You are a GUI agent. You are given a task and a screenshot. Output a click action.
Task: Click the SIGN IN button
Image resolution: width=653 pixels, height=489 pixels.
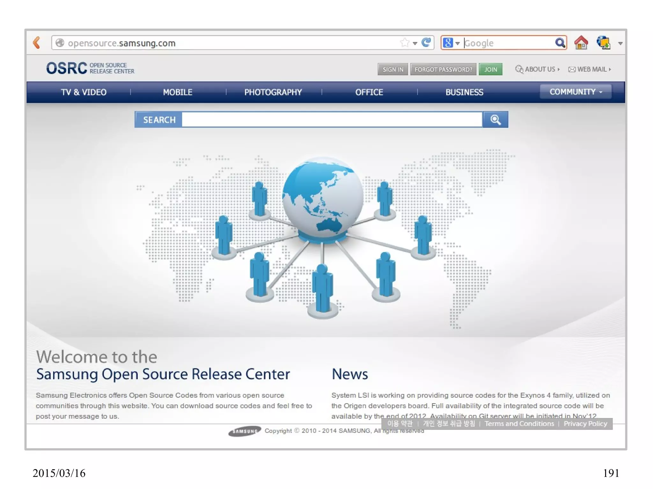coord(393,69)
